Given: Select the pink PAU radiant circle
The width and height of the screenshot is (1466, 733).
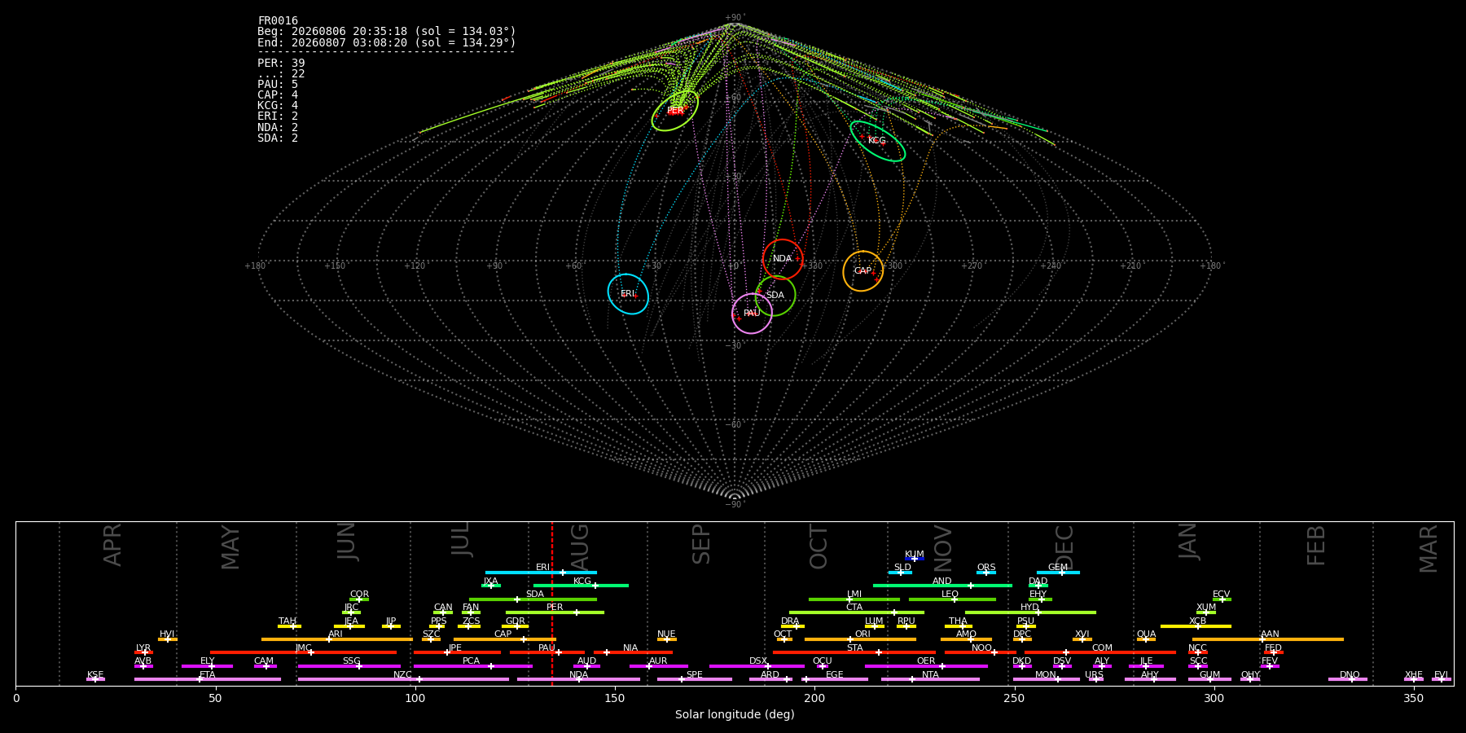Looking at the screenshot, I should click(x=752, y=314).
